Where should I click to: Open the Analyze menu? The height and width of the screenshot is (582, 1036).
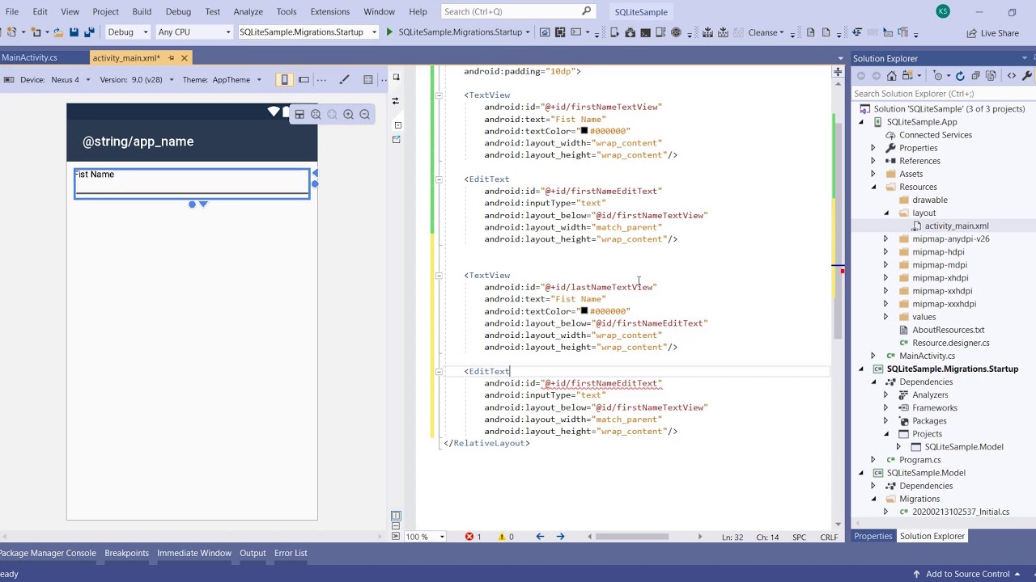248,11
